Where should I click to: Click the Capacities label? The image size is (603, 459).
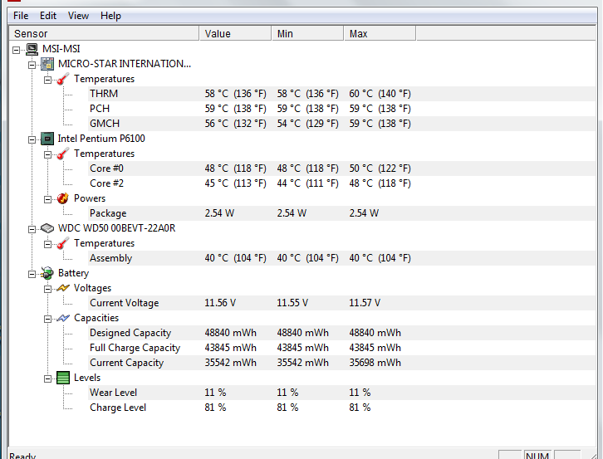[96, 318]
